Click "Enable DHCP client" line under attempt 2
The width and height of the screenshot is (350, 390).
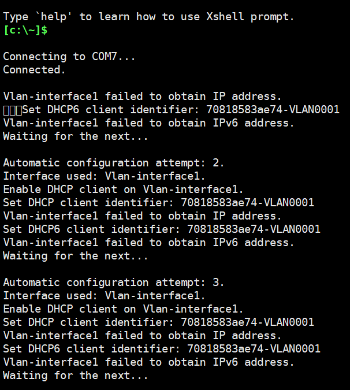123,190
